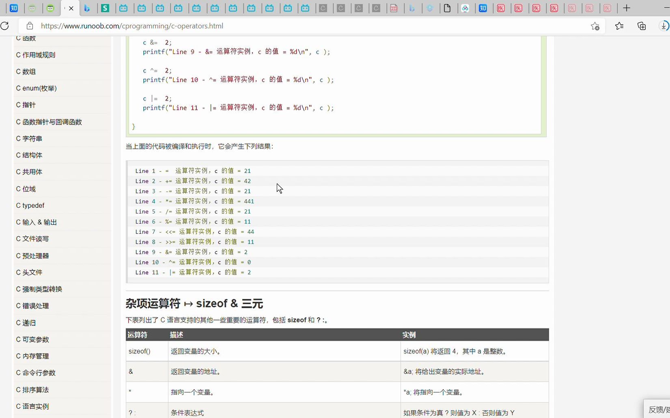Go to C enum(枚举) chapter
The height and width of the screenshot is (418, 670).
click(x=37, y=88)
